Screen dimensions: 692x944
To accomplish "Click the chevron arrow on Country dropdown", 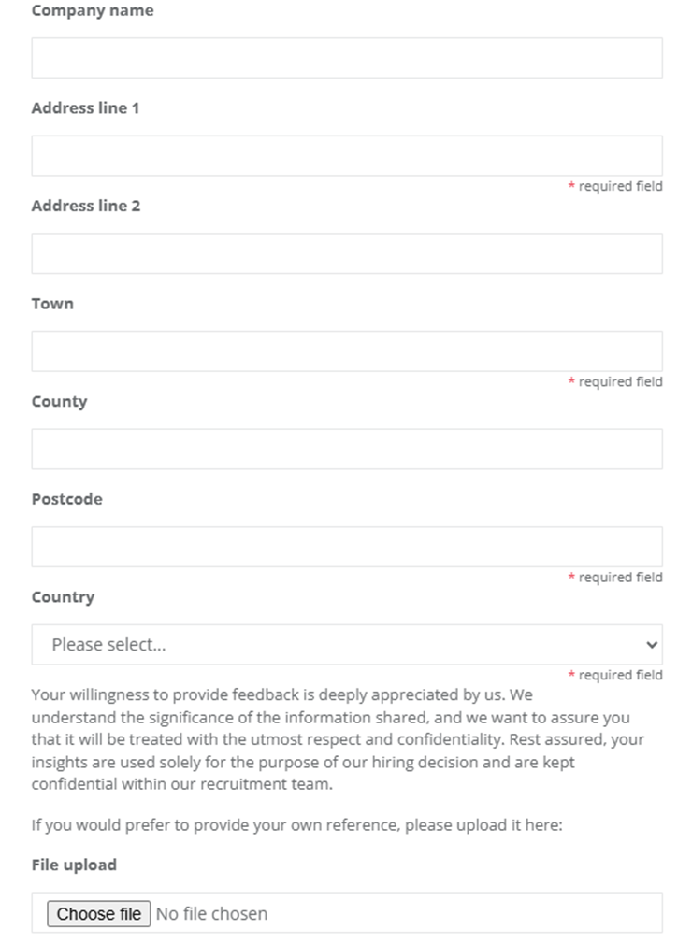I will tap(652, 645).
